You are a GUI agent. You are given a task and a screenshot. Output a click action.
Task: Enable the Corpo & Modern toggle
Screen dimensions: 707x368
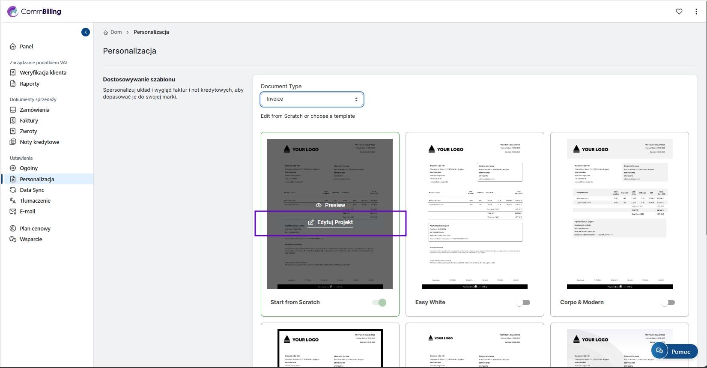[x=668, y=302]
